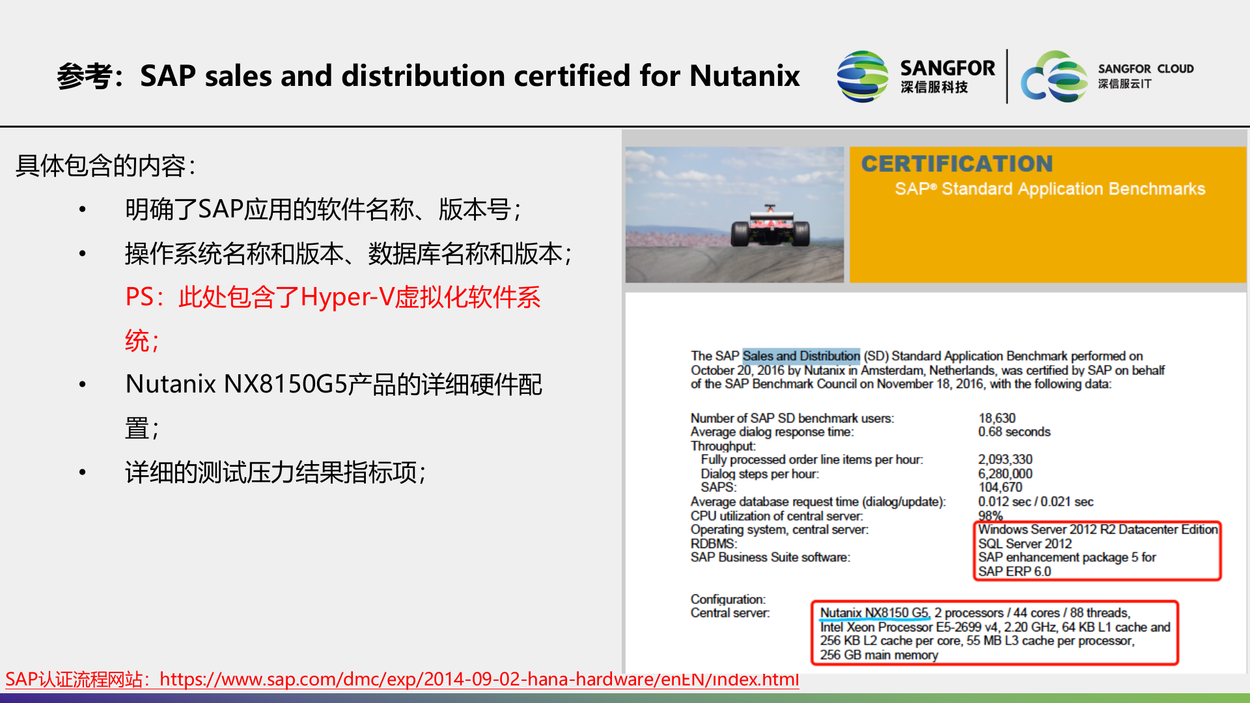The image size is (1250, 703).
Task: Click the bullet about Nutanix NX8150G5 hardware
Action: tap(333, 385)
